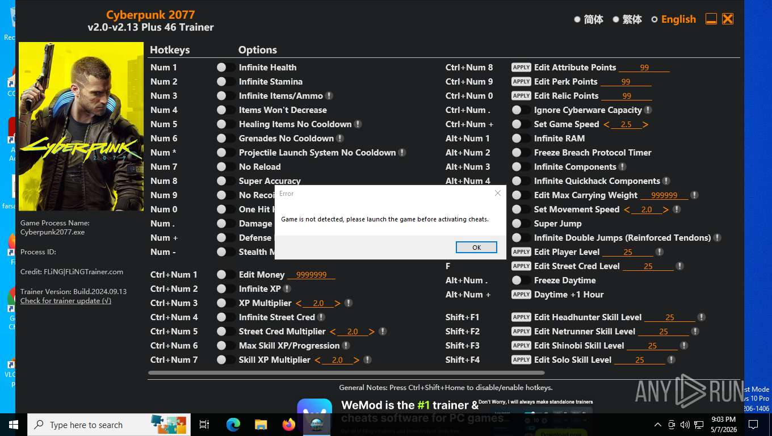Show info icon for Infinite Items/Ammo

329,95
